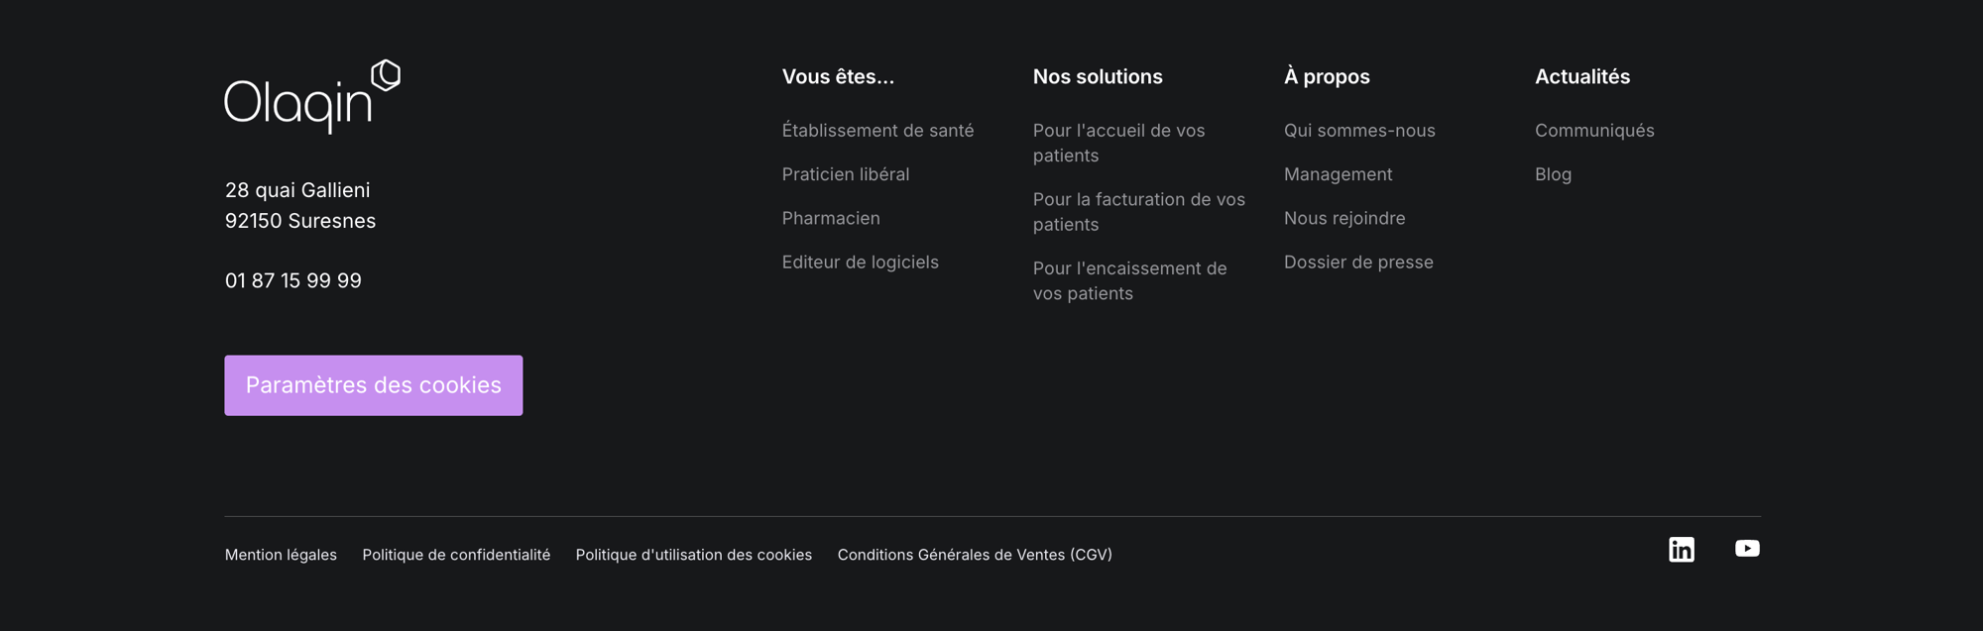Screen dimensions: 1983x631
Task: Open the Management link
Action: pos(1338,174)
